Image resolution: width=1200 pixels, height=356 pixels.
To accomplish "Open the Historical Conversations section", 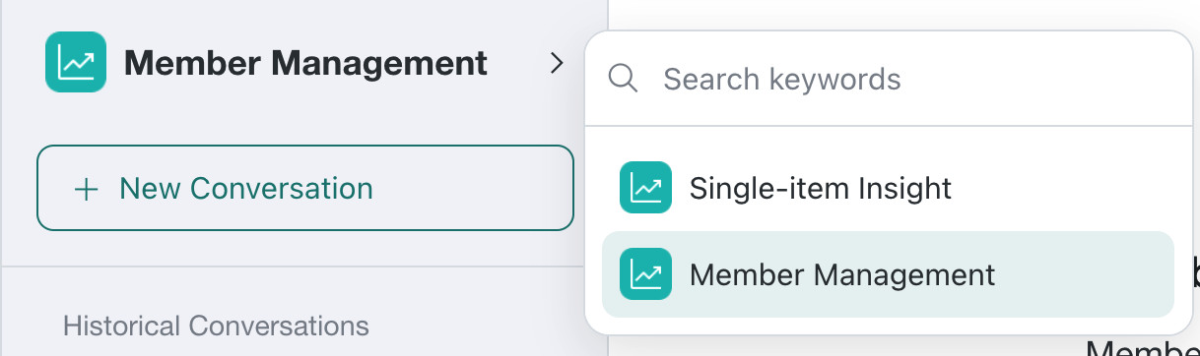I will coord(216,326).
